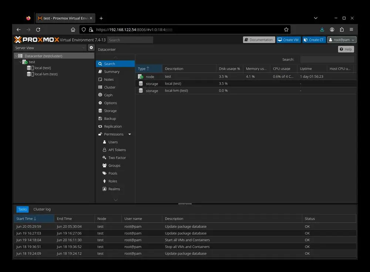Open the Ceph section in the sidebar
The image size is (370, 272).
point(108,95)
